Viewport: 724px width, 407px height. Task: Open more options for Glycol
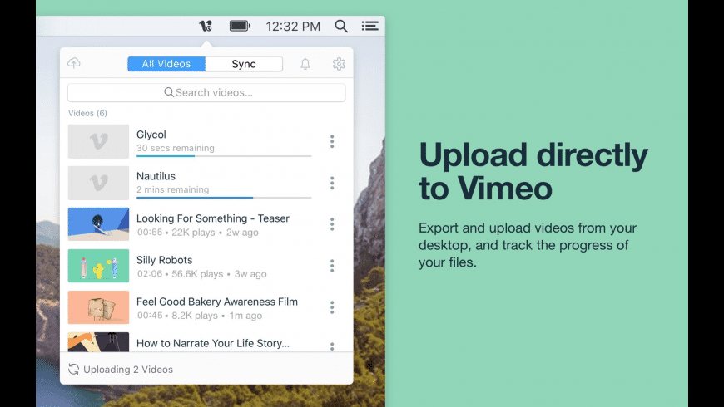tap(332, 141)
